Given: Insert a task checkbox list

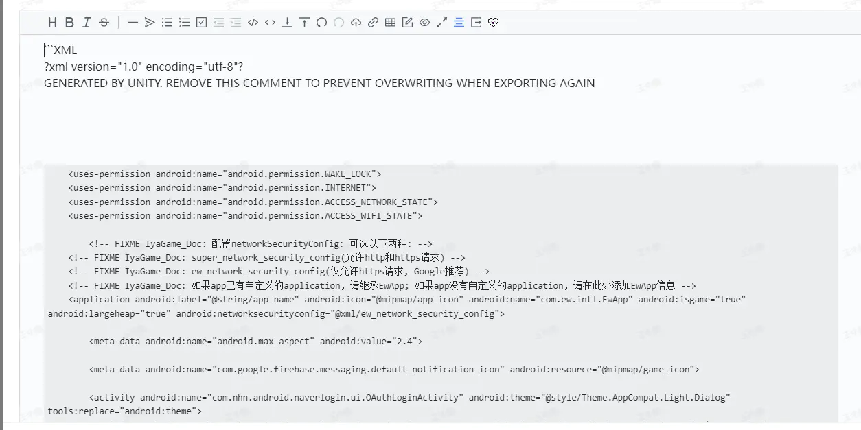Looking at the screenshot, I should point(201,23).
